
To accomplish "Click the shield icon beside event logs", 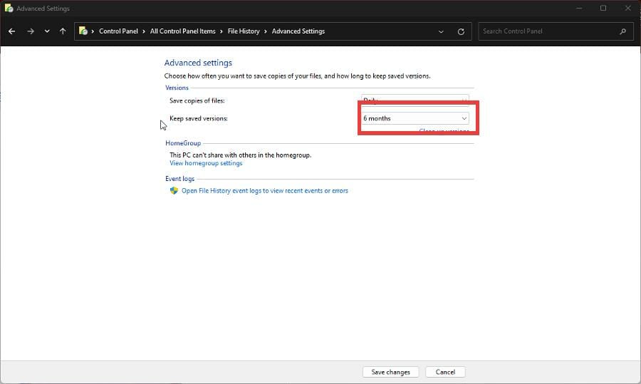I will click(174, 191).
